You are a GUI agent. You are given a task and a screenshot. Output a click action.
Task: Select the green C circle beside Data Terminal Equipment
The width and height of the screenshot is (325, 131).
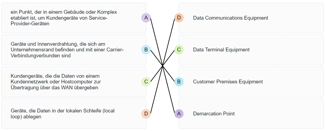179,49
